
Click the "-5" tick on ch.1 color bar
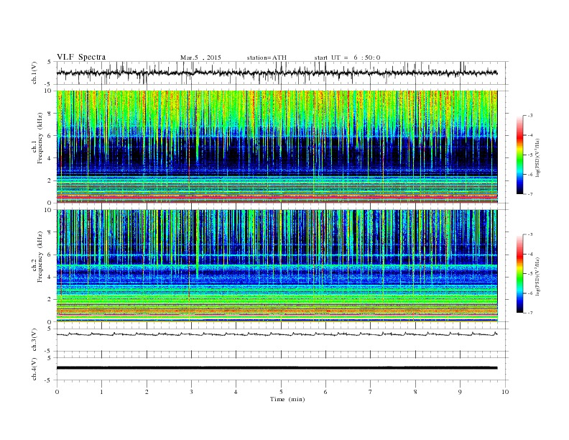(x=529, y=155)
